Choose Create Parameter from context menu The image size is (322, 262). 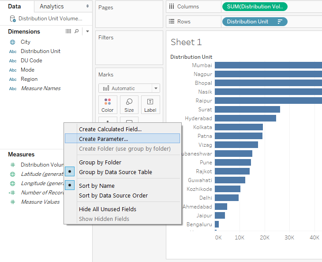pyautogui.click(x=104, y=139)
